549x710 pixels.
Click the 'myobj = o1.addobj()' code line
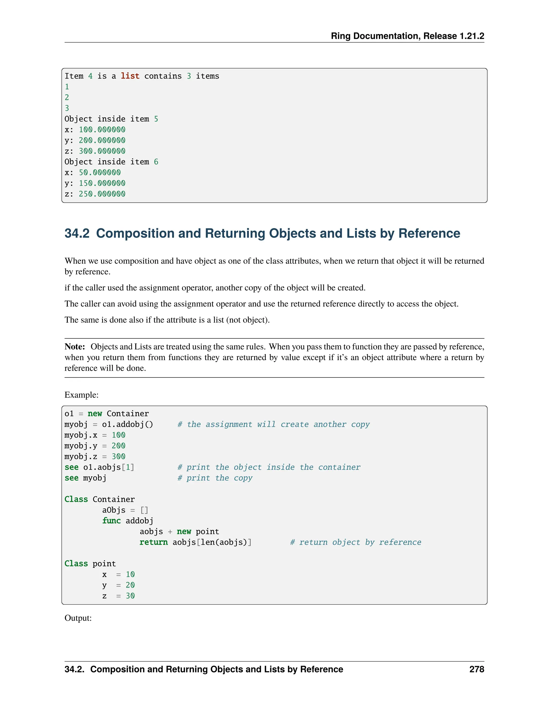[109, 424]
